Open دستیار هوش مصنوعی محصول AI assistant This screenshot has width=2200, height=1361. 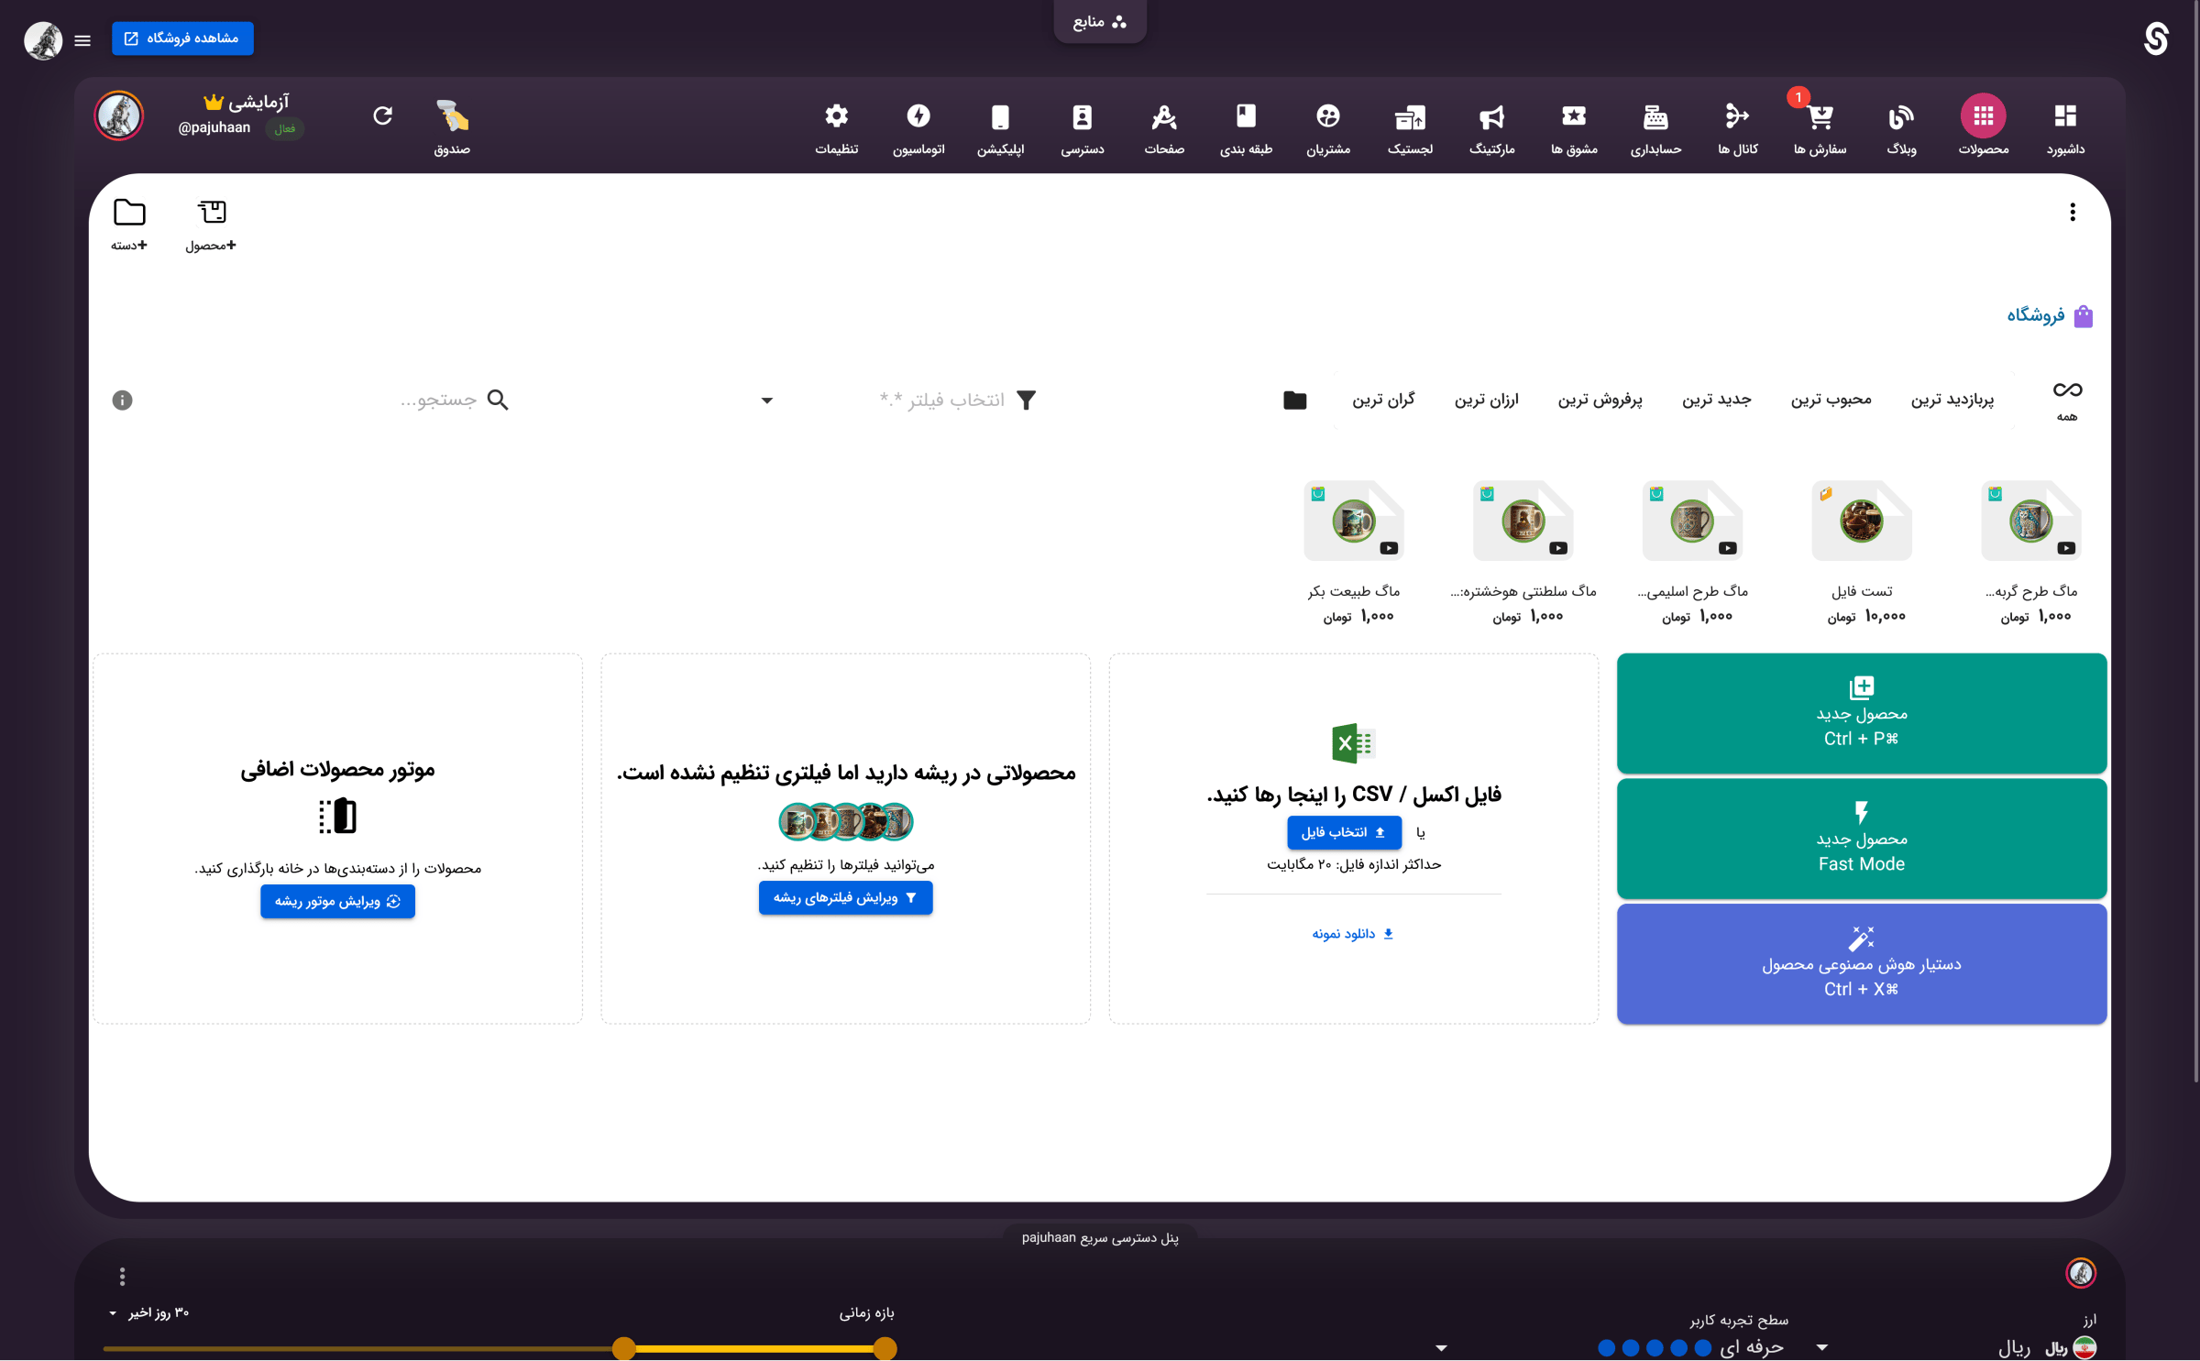pos(1861,964)
